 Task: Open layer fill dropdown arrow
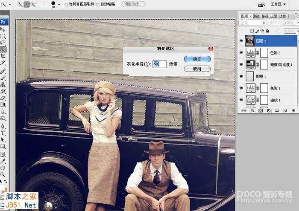click(298, 31)
